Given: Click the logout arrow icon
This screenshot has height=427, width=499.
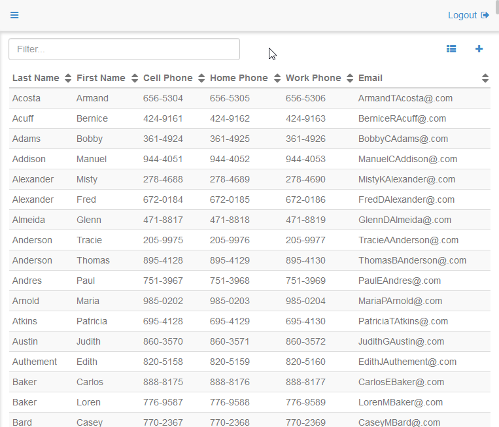Looking at the screenshot, I should pos(485,15).
